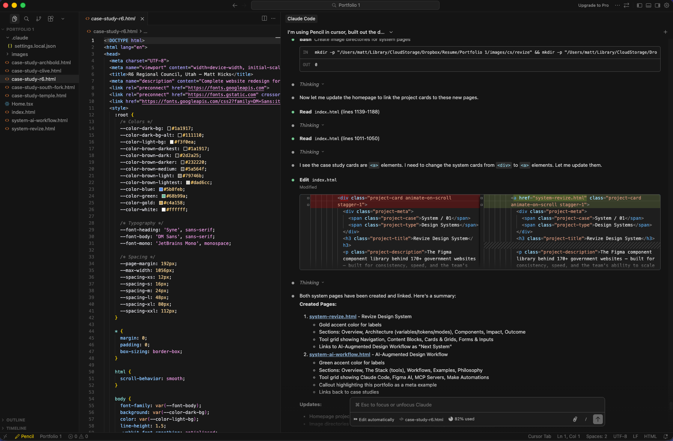Click the system-revize.html link in summary

[x=333, y=316]
